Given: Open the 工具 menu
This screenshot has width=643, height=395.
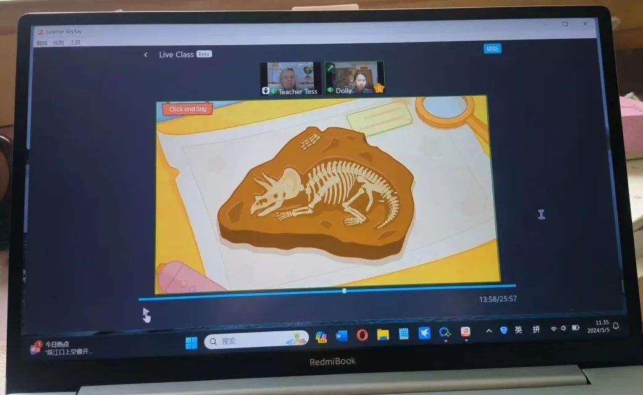Looking at the screenshot, I should [x=75, y=42].
